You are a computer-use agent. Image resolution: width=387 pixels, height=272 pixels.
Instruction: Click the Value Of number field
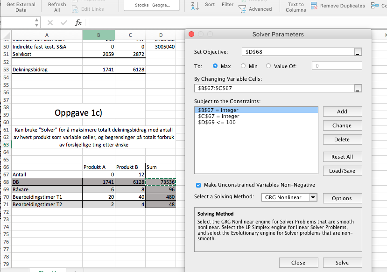tap(337, 66)
